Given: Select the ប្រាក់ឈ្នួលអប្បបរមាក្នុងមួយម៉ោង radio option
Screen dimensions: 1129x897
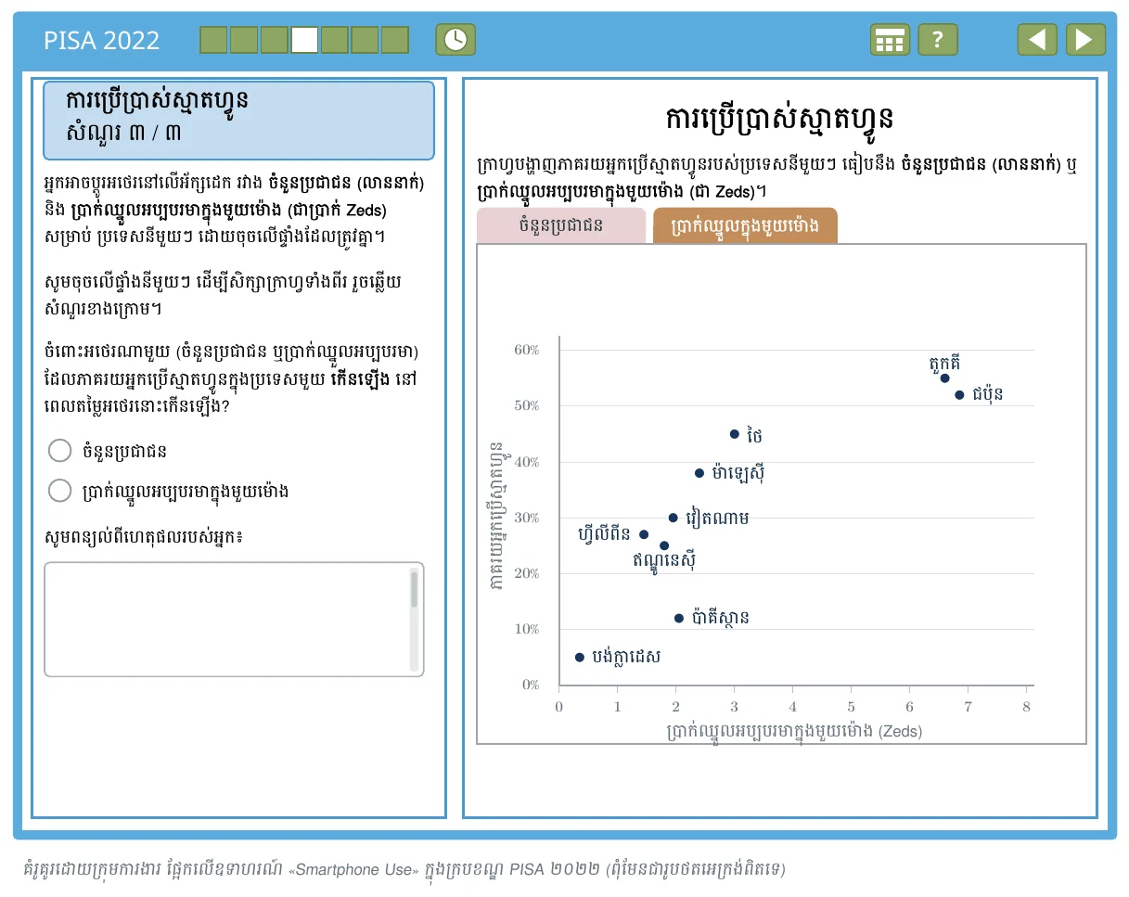Looking at the screenshot, I should [x=59, y=491].
